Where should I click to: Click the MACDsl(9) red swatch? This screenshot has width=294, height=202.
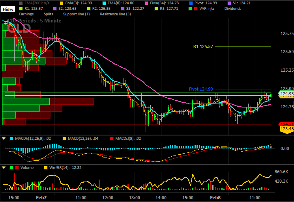pos(112,139)
